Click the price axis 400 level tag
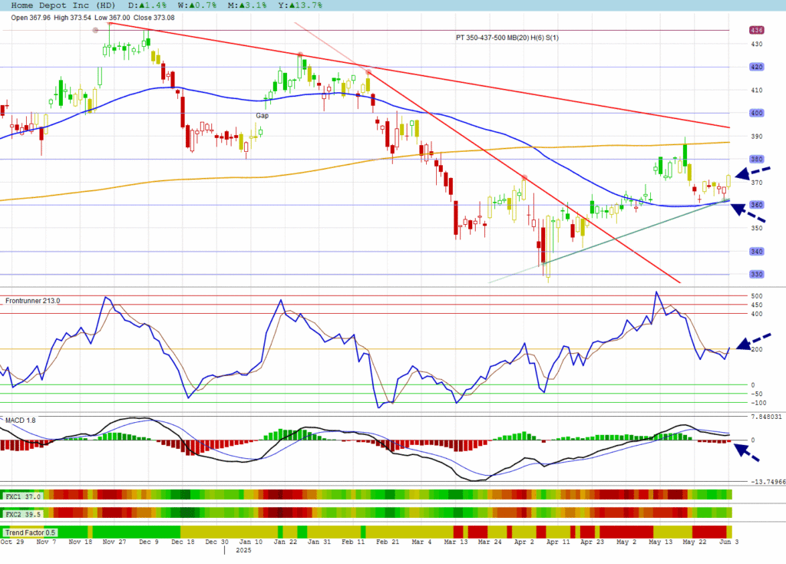Viewport: 786px width, 564px height. [x=756, y=113]
